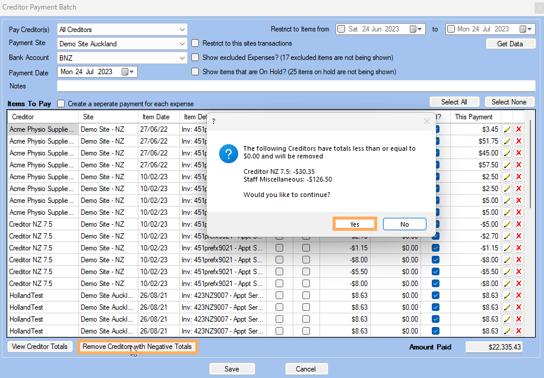This screenshot has height=378, width=544.
Task: Click the Get Data button
Action: coord(510,43)
